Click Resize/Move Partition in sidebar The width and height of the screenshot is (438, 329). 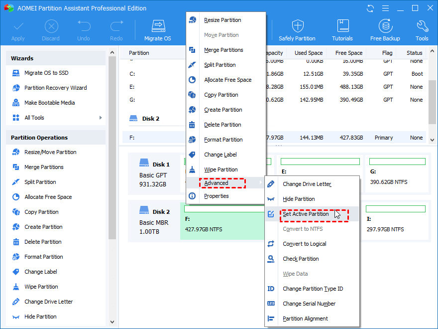coord(50,152)
